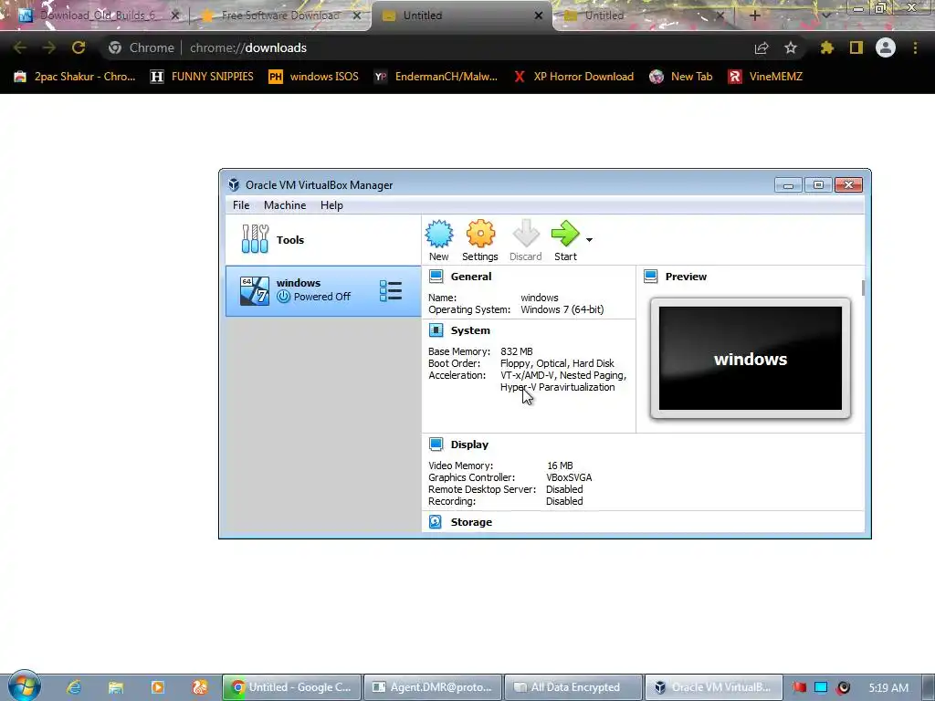
Task: Click the Windows 7 (64-bit) value
Action: click(x=562, y=309)
